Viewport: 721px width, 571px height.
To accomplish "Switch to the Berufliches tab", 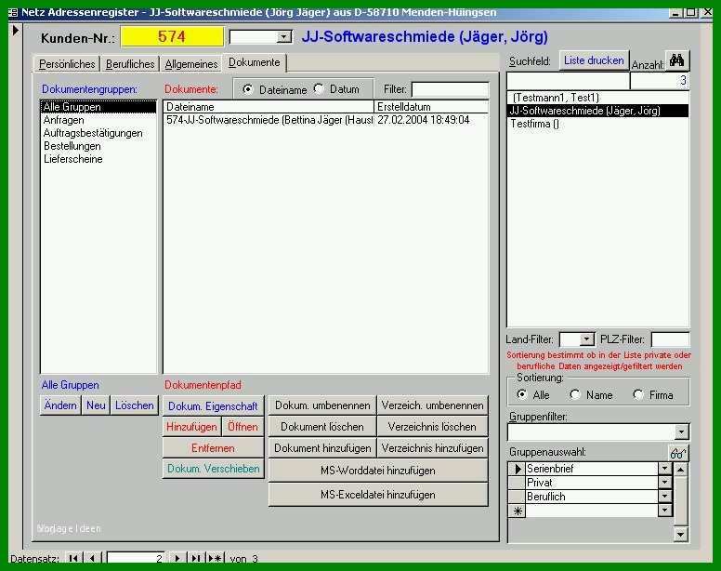I will point(130,64).
